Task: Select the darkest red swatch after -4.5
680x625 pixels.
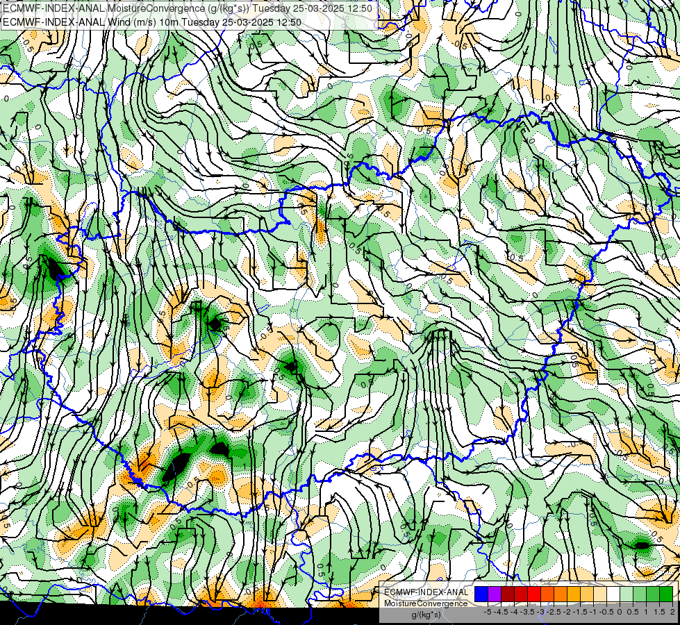Action: (x=508, y=594)
